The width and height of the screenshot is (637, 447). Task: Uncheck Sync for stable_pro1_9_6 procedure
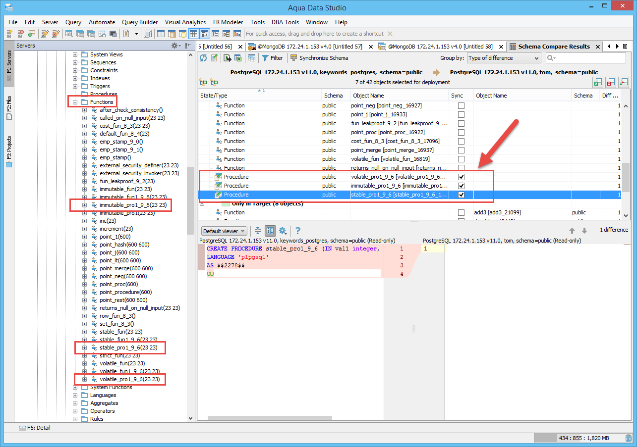click(462, 195)
